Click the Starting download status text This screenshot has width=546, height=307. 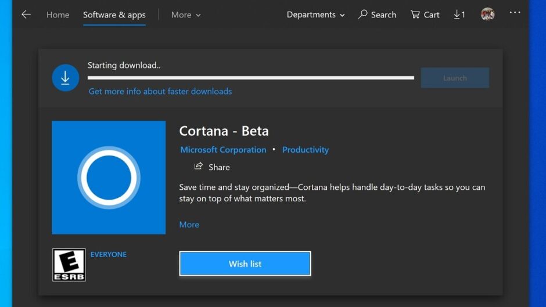point(124,66)
